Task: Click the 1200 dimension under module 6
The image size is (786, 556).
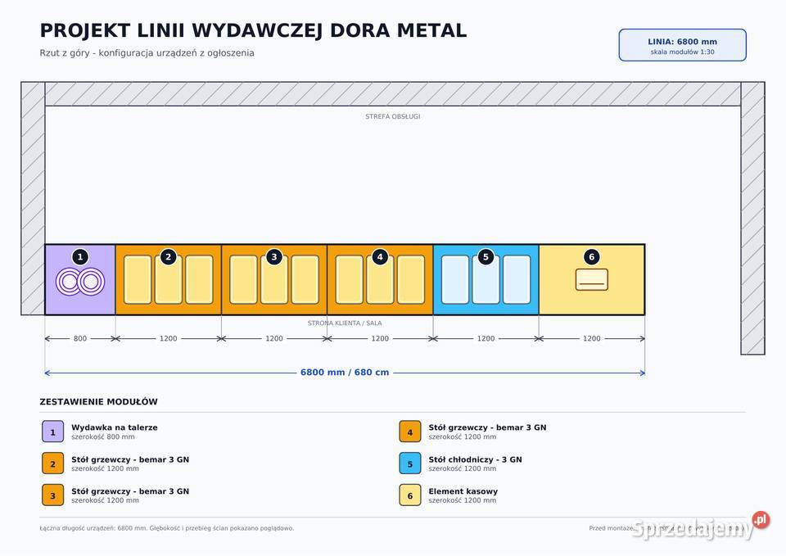Action: click(x=591, y=338)
